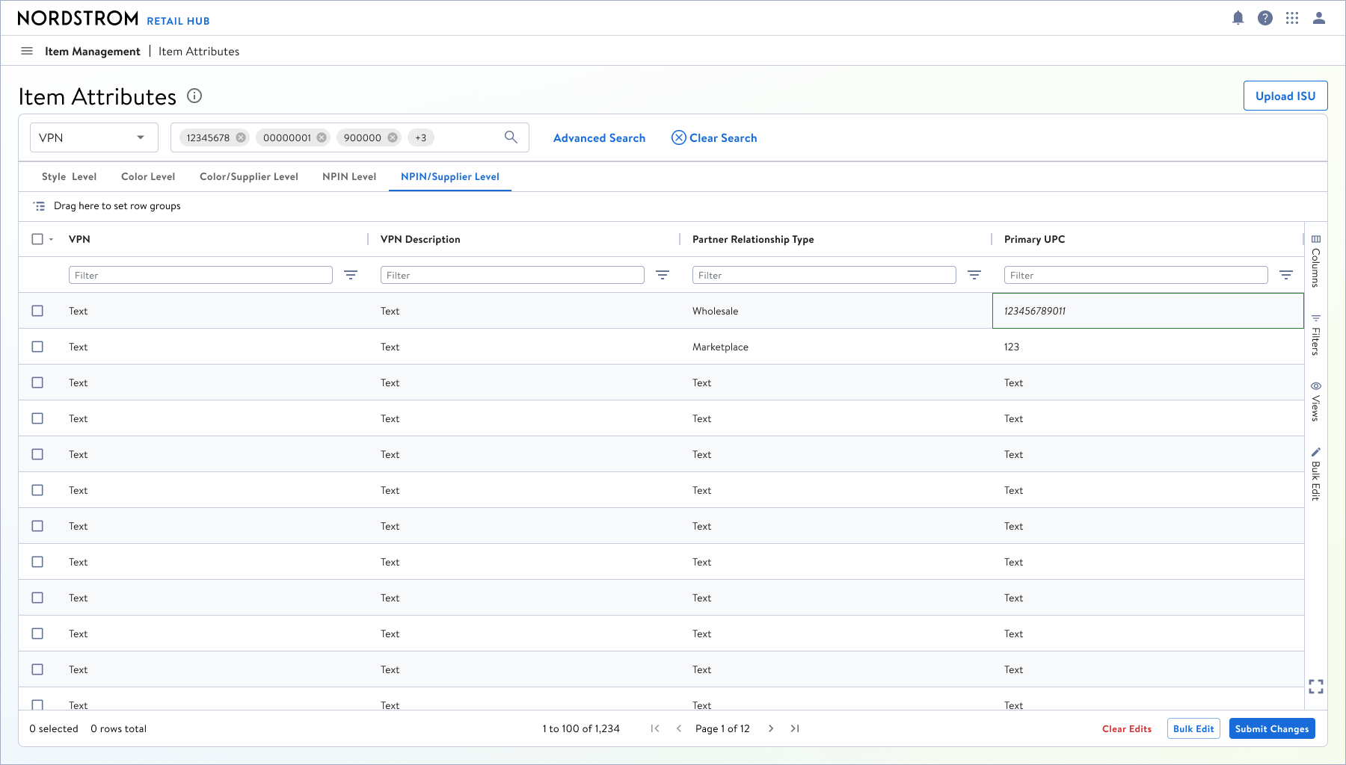Screen dimensions: 1346x765
Task: Remove the 12345678 search chip
Action: (x=241, y=137)
